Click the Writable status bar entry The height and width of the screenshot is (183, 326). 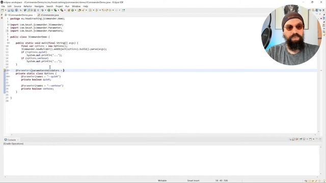pyautogui.click(x=162, y=180)
